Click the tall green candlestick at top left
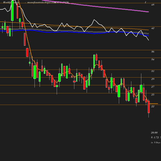The image size is (161, 161). point(12,11)
